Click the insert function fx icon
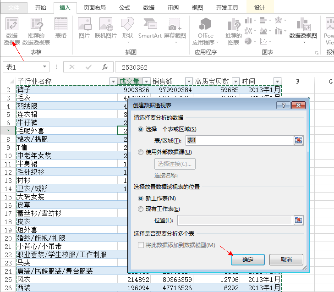The width and height of the screenshot is (334, 292). pos(105,67)
